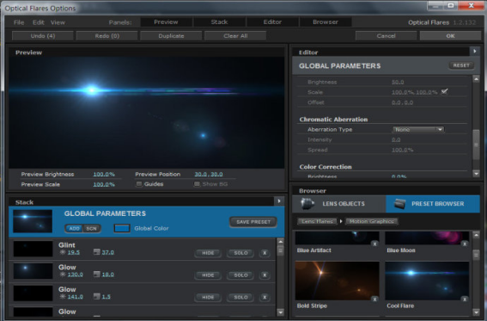This screenshot has width=487, height=321.
Task: Open the Stack panel options arrow
Action: coord(279,201)
